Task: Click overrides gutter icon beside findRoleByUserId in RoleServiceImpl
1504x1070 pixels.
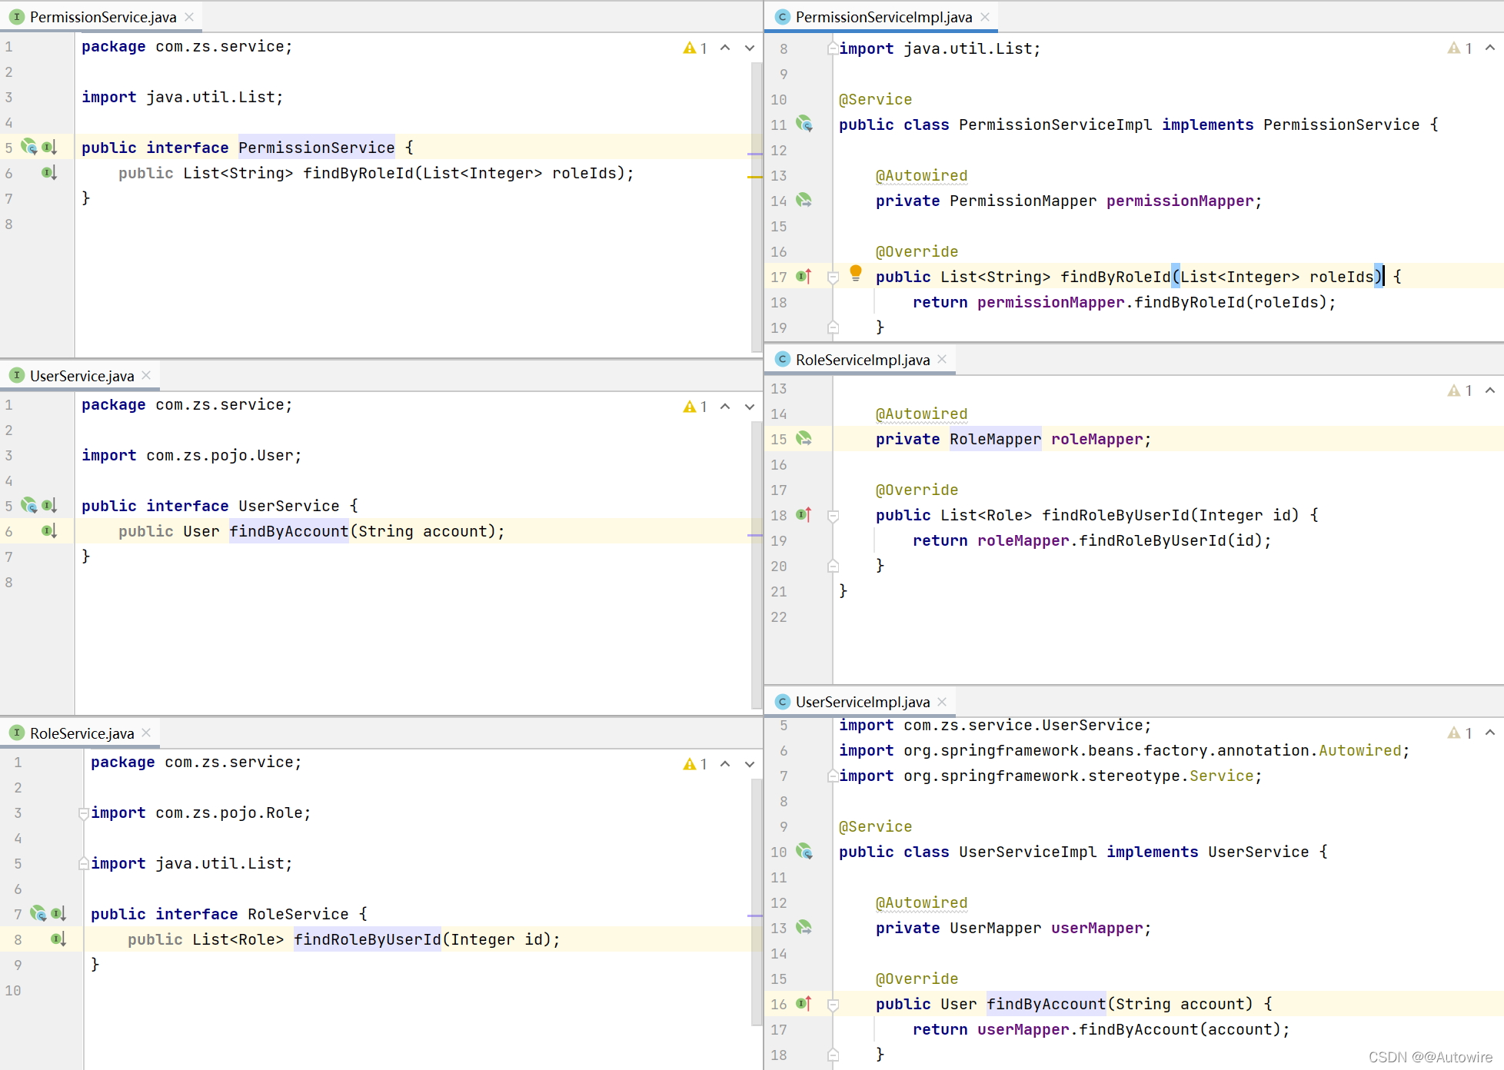Action: (x=804, y=514)
